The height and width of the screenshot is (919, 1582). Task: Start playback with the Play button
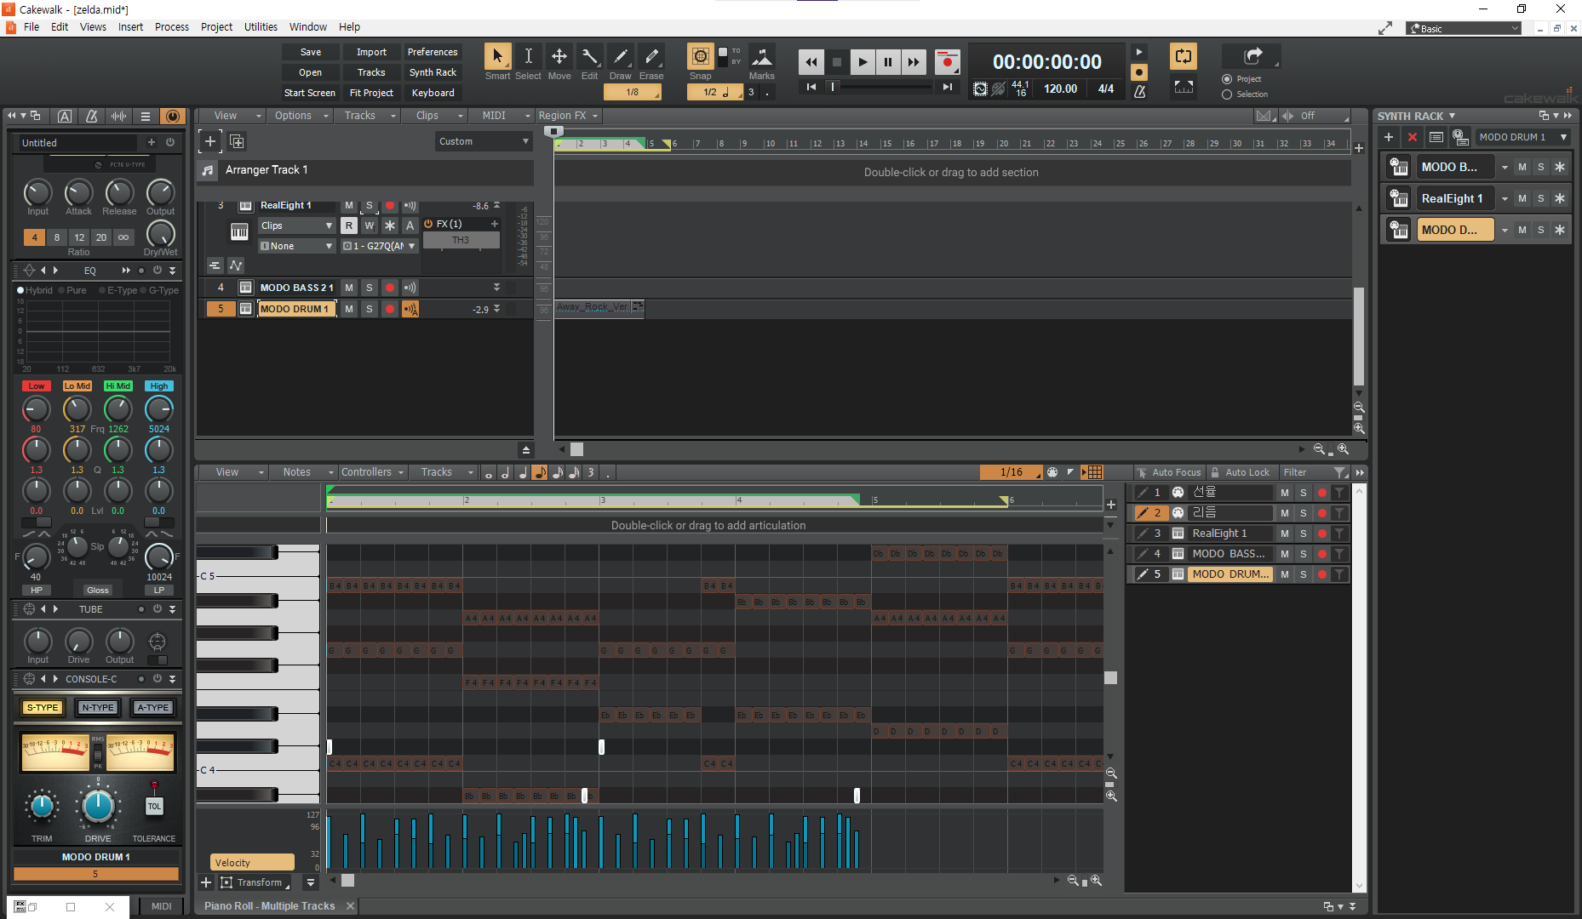coord(863,62)
